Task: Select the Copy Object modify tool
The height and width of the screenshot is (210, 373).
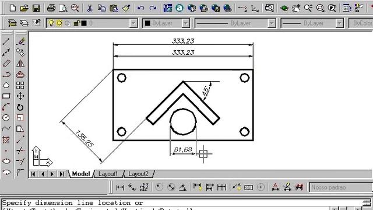Action: pyautogui.click(x=20, y=52)
